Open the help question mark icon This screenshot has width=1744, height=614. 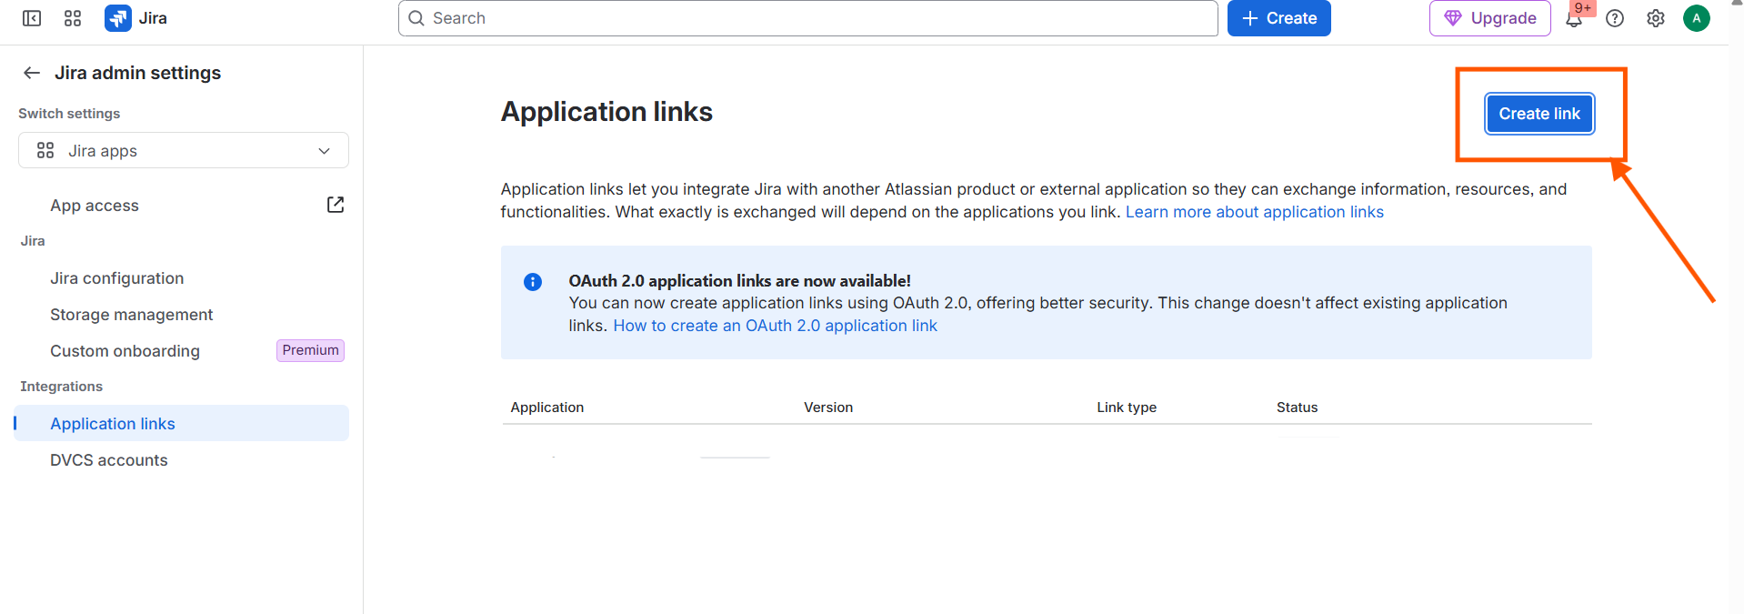[1615, 18]
